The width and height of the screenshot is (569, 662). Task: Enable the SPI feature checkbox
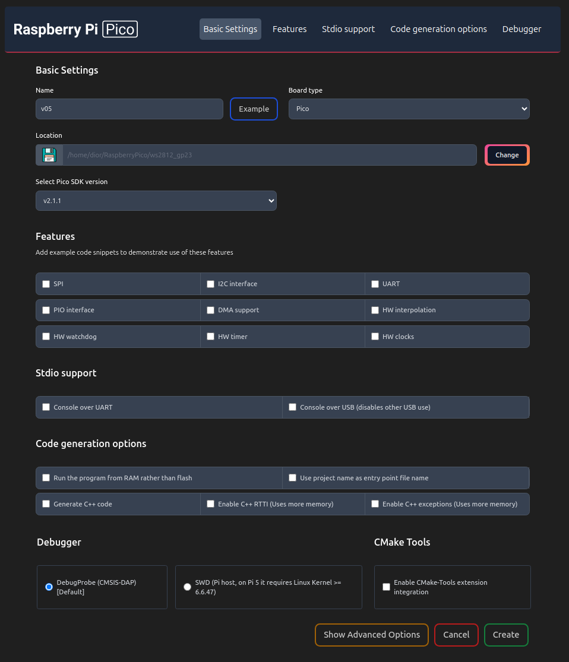[46, 284]
